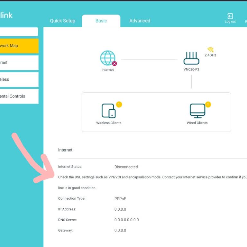This screenshot has width=247, height=247.
Task: Click the Internet Status label
Action: point(70,167)
